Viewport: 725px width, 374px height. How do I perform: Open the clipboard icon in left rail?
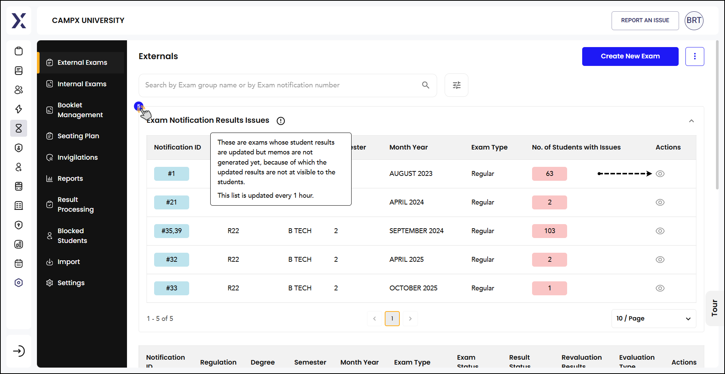18,51
